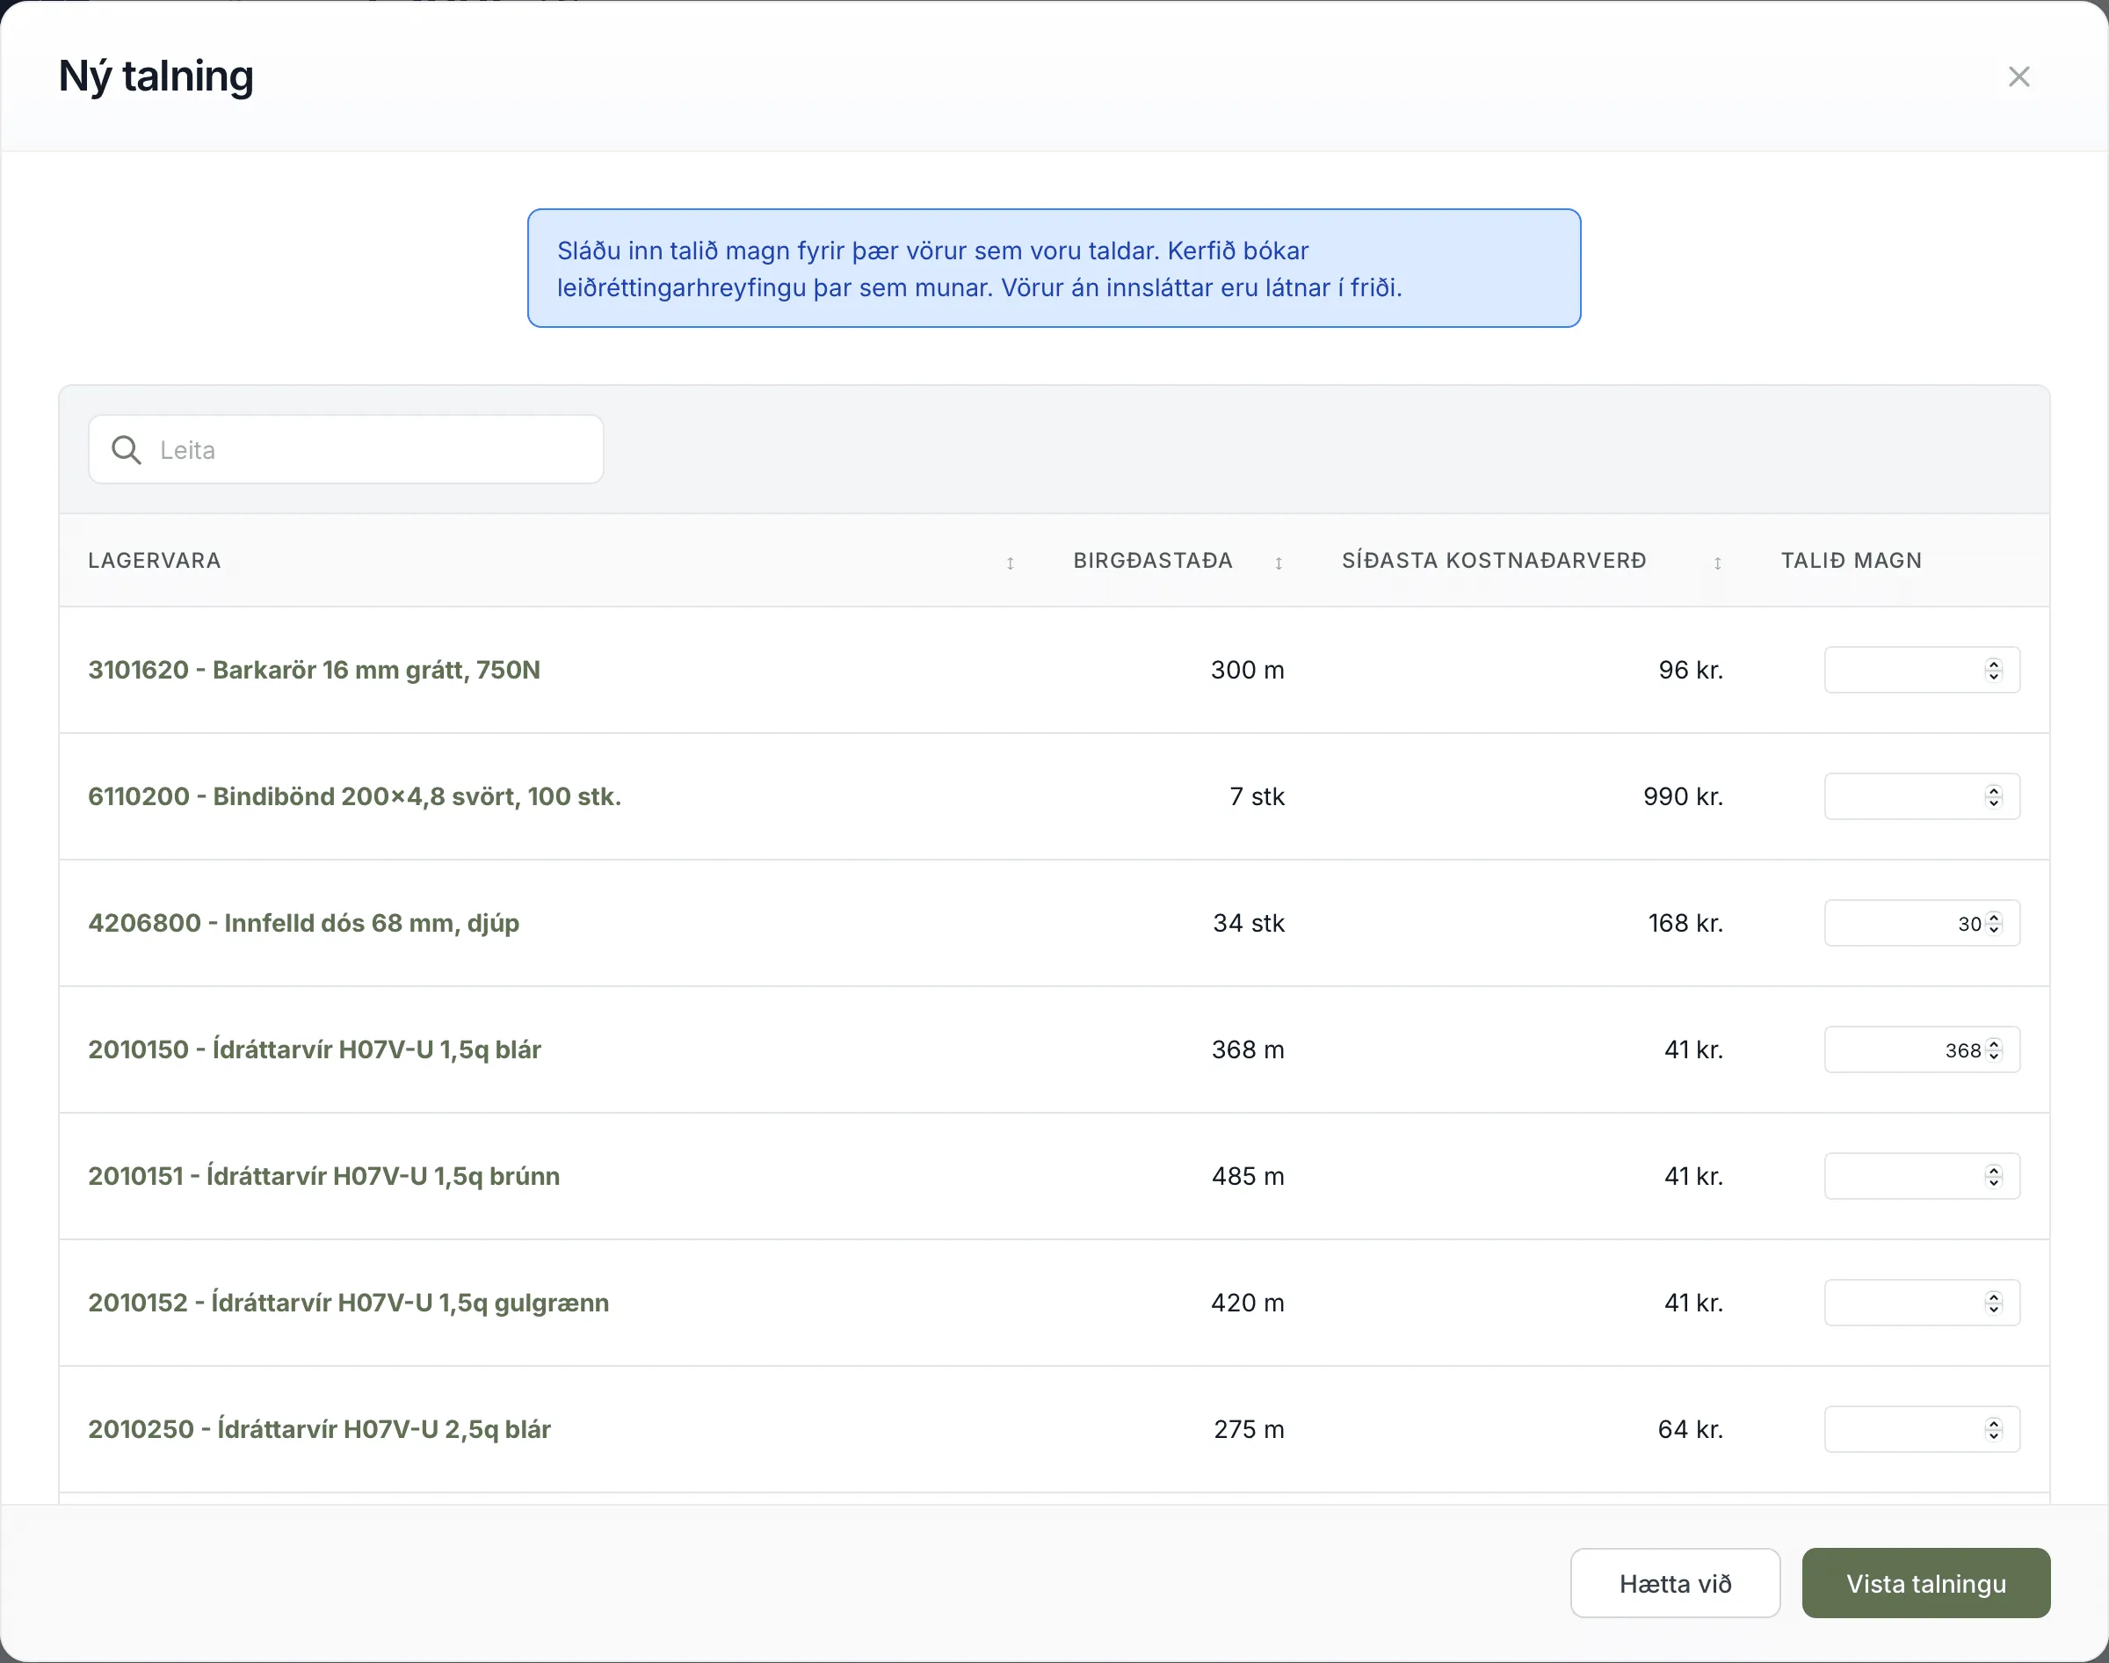
Task: Focus counted quantity field for gulgrænn wire row
Action: pos(1921,1303)
